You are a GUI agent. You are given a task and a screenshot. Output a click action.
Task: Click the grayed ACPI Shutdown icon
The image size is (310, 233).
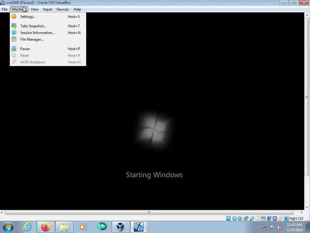click(x=14, y=62)
